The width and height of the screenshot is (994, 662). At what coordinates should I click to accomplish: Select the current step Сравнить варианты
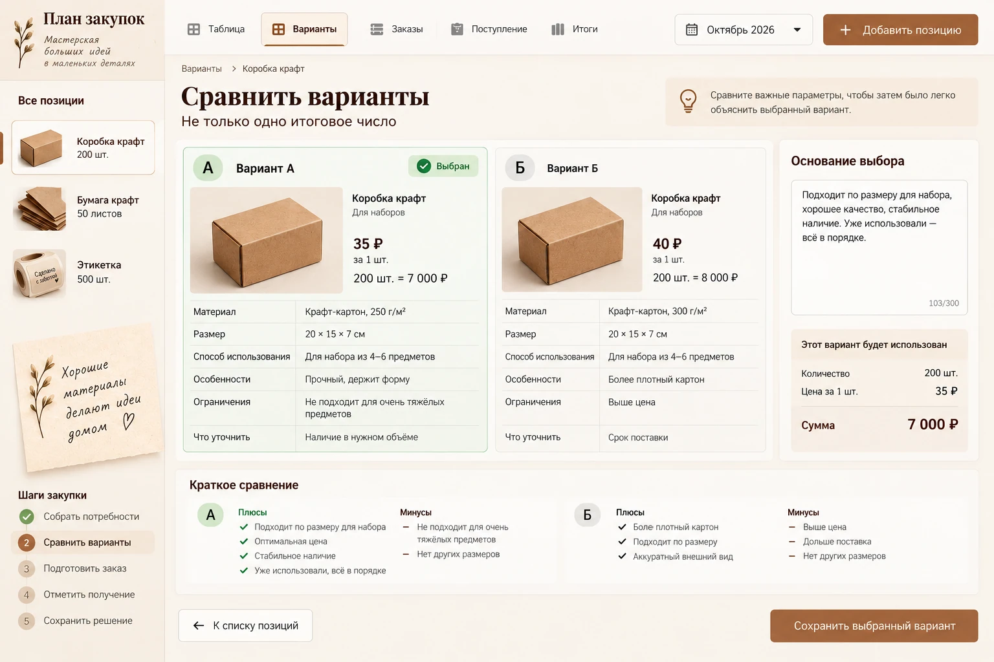83,542
